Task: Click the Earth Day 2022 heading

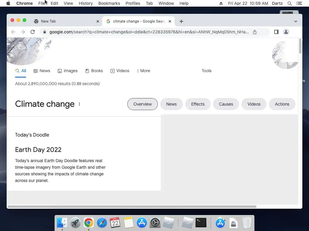Action: [x=38, y=150]
